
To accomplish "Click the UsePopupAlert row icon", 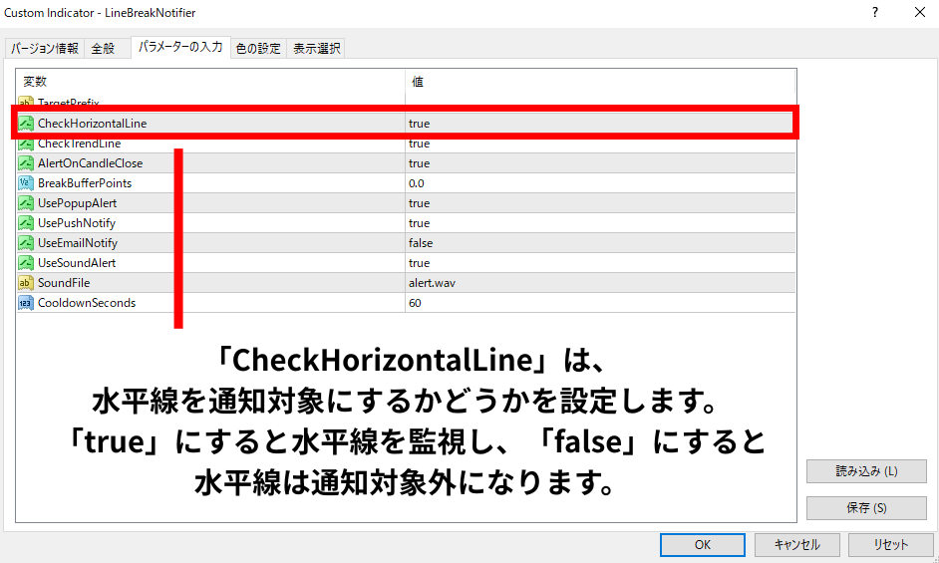I will pyautogui.click(x=26, y=203).
